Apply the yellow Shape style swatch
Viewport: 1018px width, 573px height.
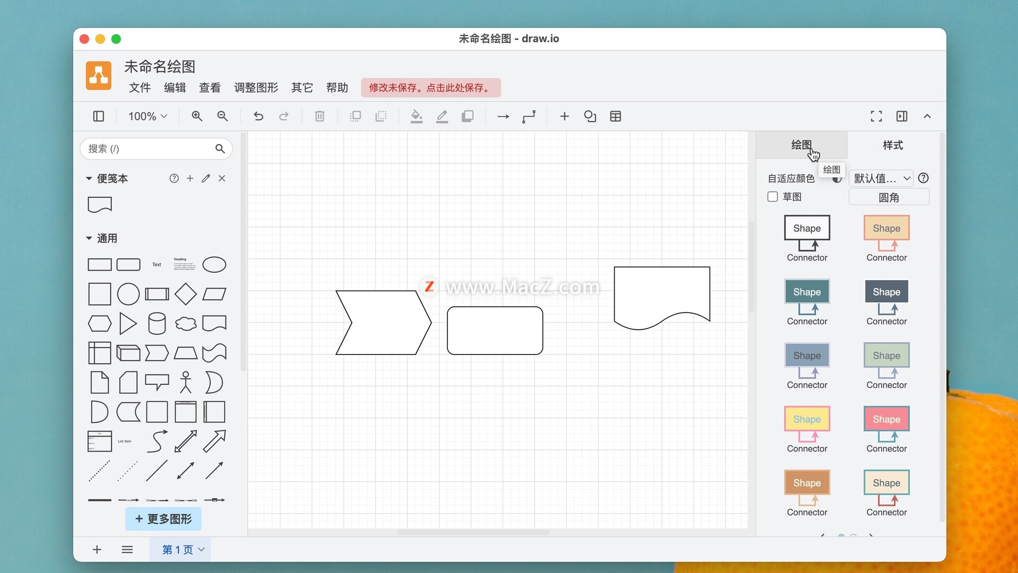pyautogui.click(x=807, y=430)
